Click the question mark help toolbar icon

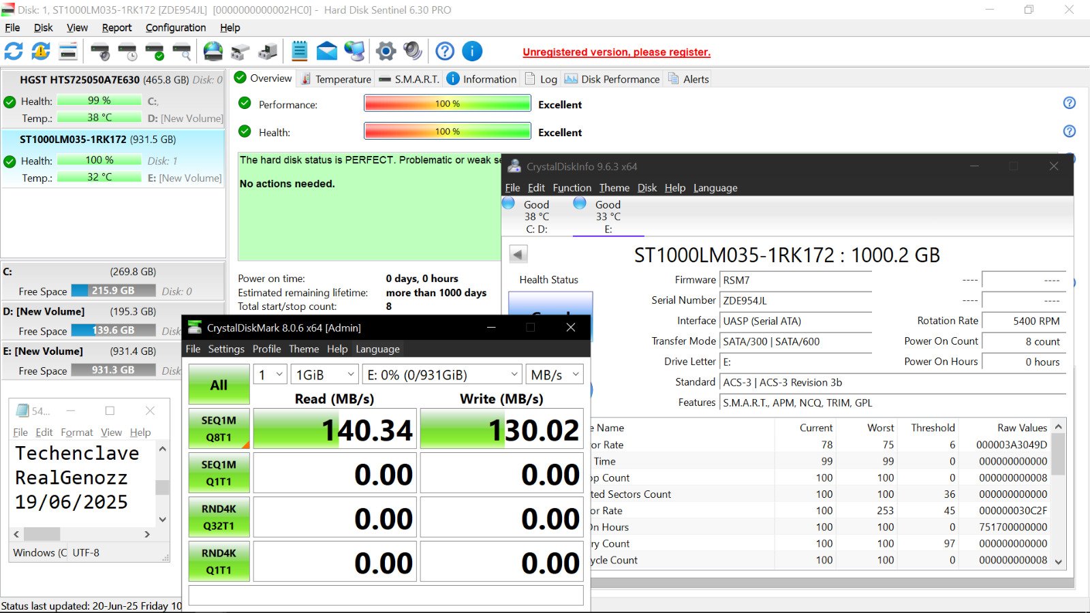445,51
